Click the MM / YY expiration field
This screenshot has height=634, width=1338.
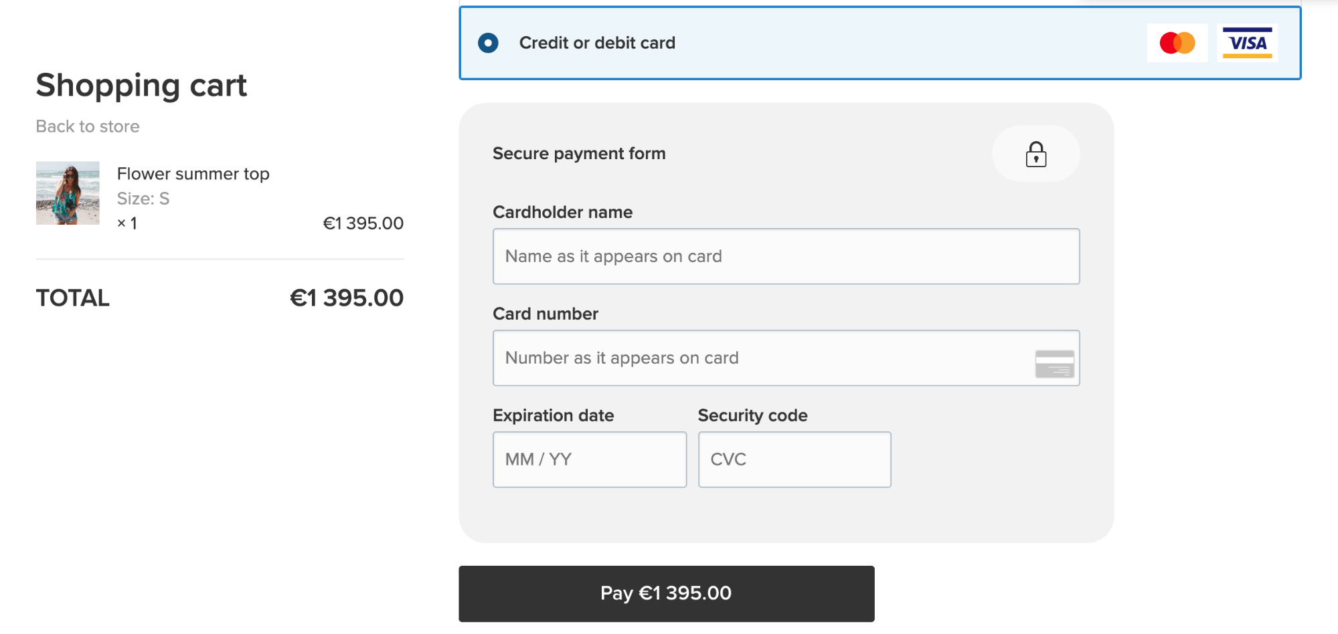click(x=590, y=459)
